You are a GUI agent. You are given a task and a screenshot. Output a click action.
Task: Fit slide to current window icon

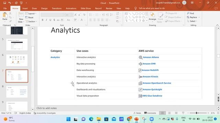pyautogui.click(x=218, y=113)
